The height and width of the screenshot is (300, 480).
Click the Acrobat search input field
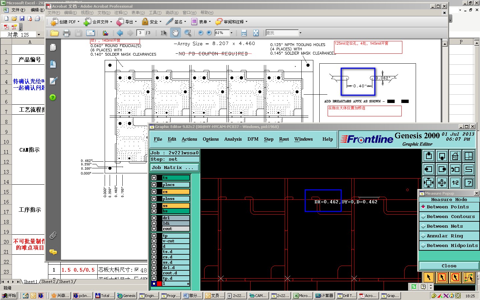point(282,33)
